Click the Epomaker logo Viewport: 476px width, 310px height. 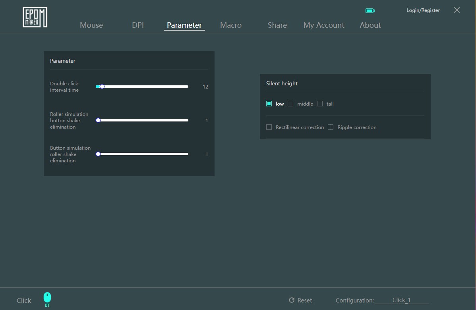[x=35, y=17]
